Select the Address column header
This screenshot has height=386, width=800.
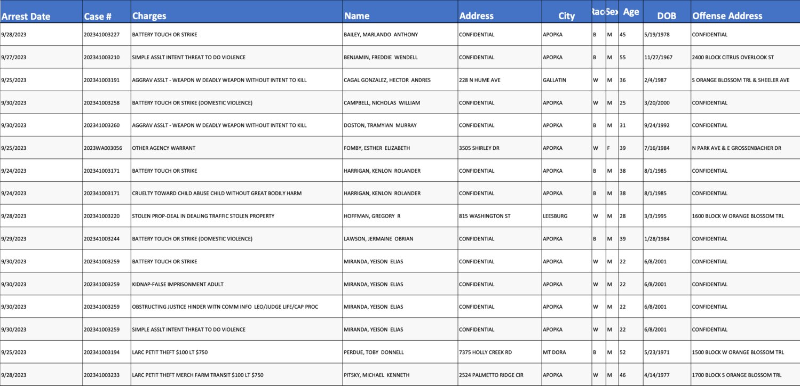coord(500,12)
